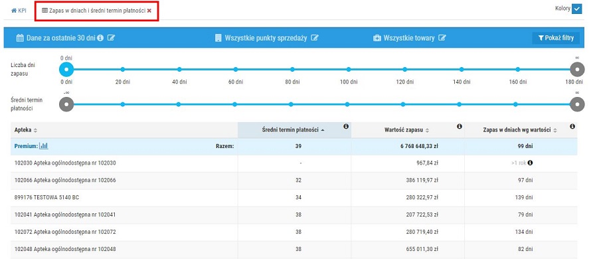Sort by Średni termin płatności column
Viewport: 589px width, 259px height.
(293, 130)
